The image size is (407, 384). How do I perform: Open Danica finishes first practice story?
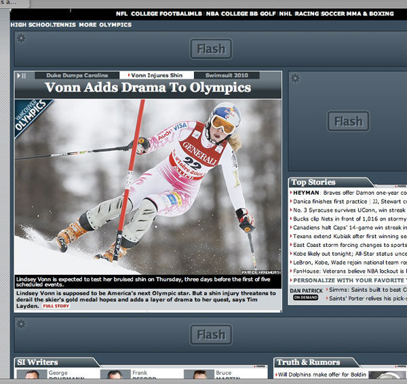[330, 201]
